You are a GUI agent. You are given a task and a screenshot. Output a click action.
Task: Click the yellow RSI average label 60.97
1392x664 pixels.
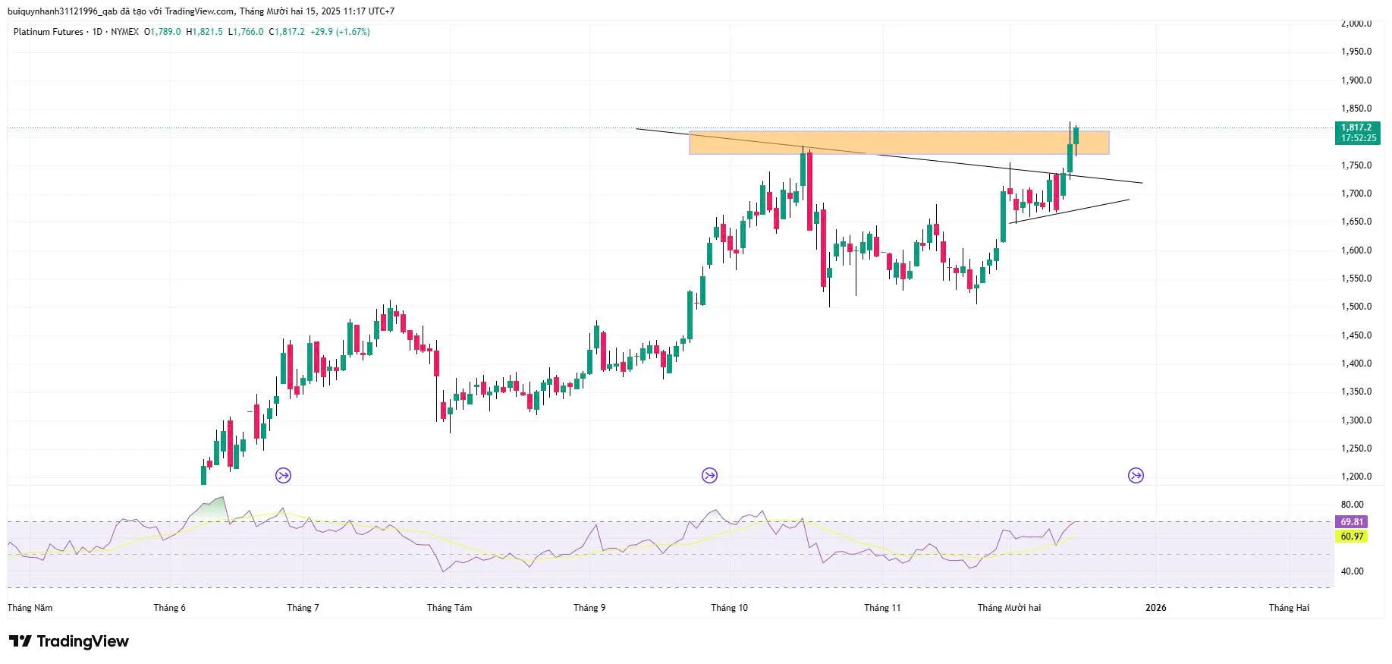(1352, 537)
